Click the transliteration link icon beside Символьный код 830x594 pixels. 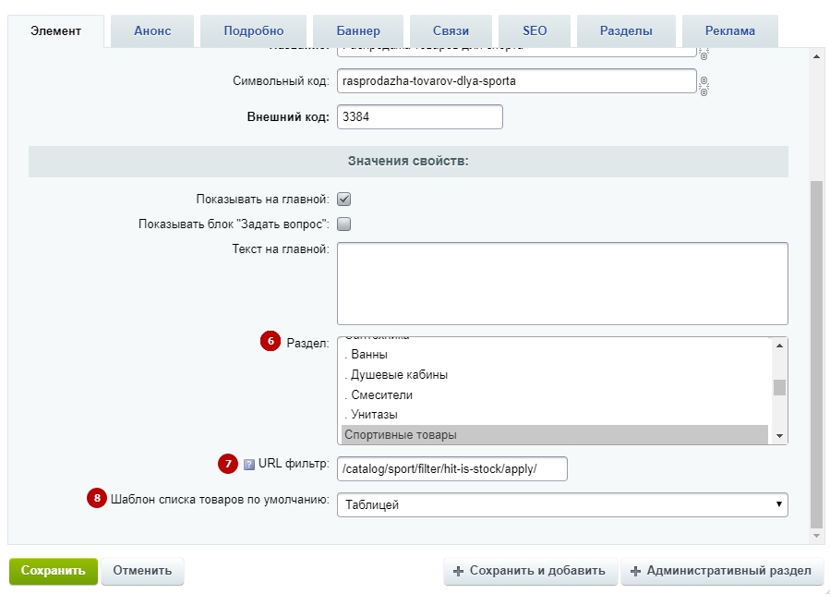point(704,86)
